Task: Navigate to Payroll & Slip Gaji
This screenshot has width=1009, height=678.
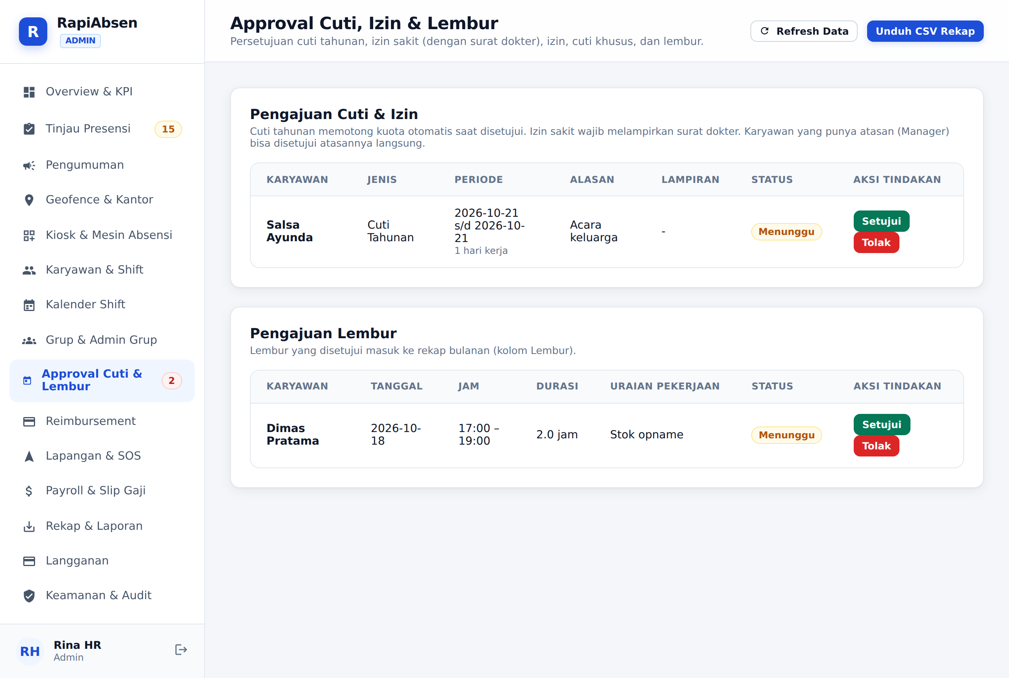Action: point(102,491)
